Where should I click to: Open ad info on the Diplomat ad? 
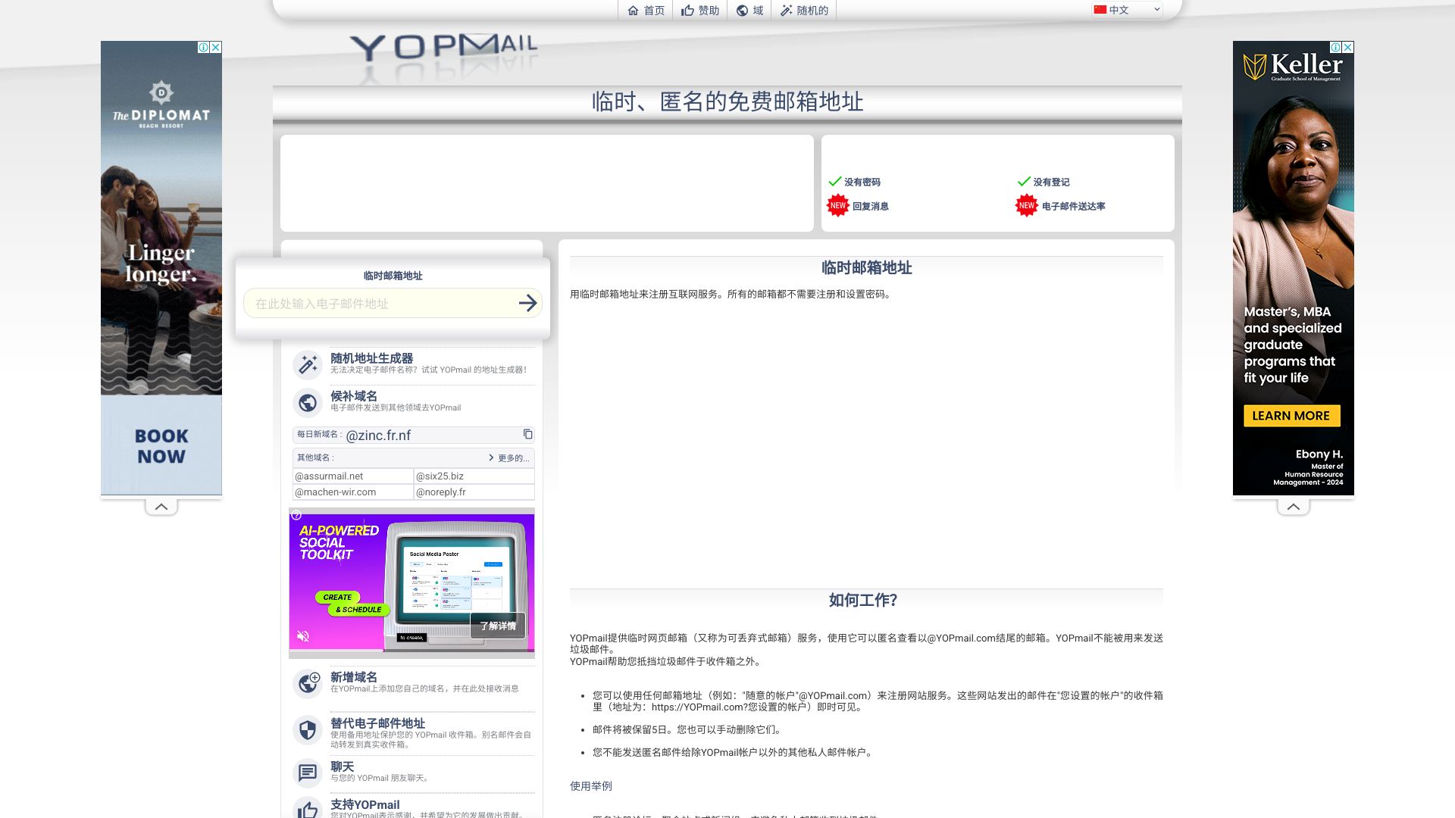[204, 47]
